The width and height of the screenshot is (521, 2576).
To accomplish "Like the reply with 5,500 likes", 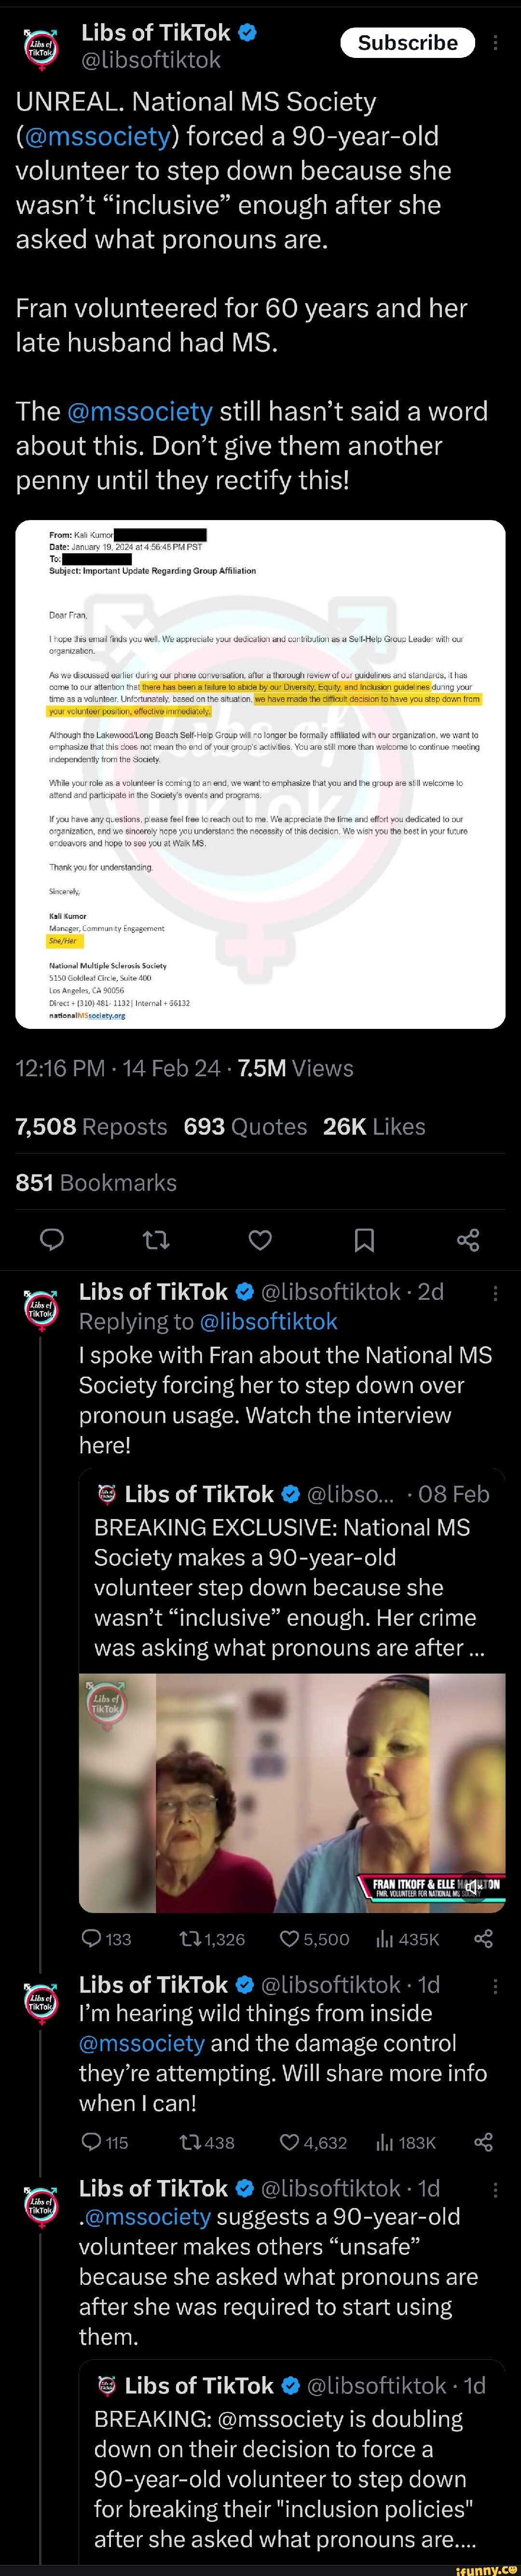I will point(314,1939).
